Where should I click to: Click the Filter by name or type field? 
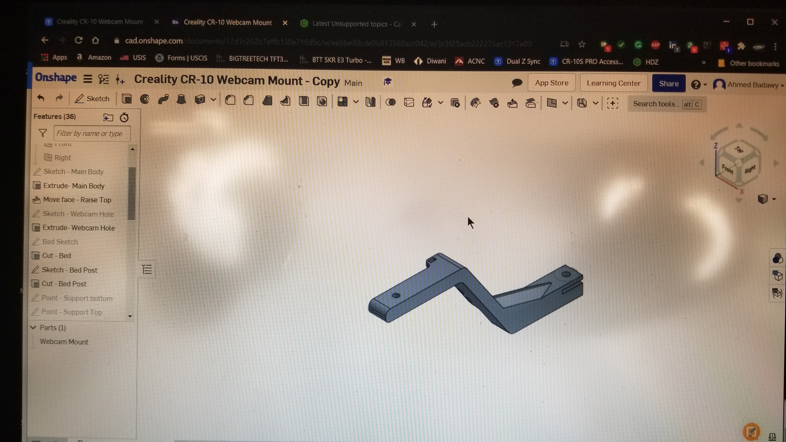(x=92, y=133)
